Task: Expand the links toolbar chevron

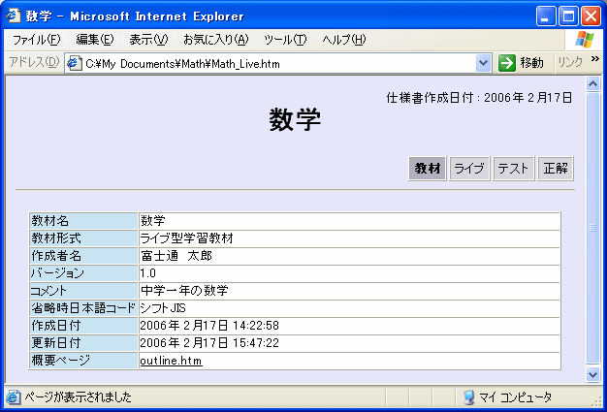Action: (594, 60)
